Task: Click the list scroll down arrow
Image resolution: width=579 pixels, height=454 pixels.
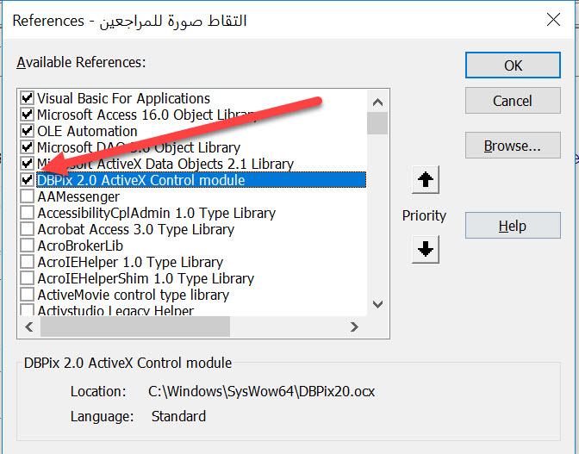Action: (377, 304)
